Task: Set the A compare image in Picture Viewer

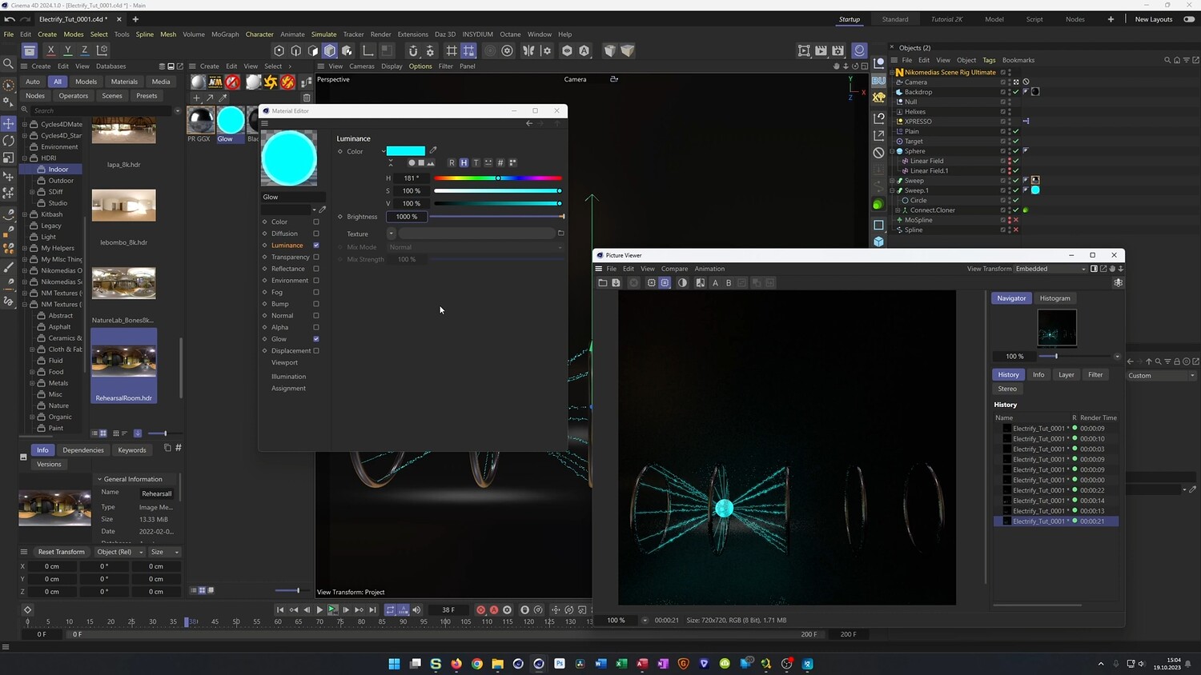Action: point(715,282)
